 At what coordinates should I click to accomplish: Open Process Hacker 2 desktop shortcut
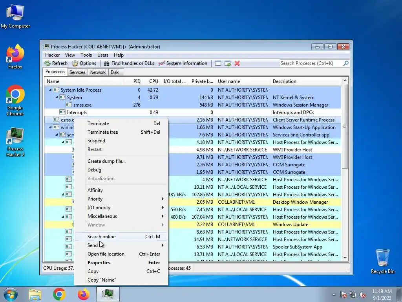tap(15, 142)
